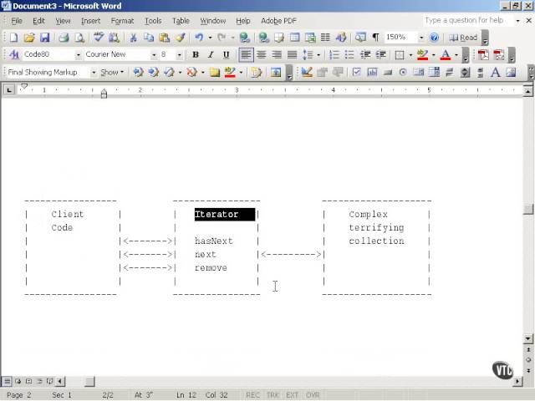Insert WordArt letter A icon

click(x=496, y=73)
